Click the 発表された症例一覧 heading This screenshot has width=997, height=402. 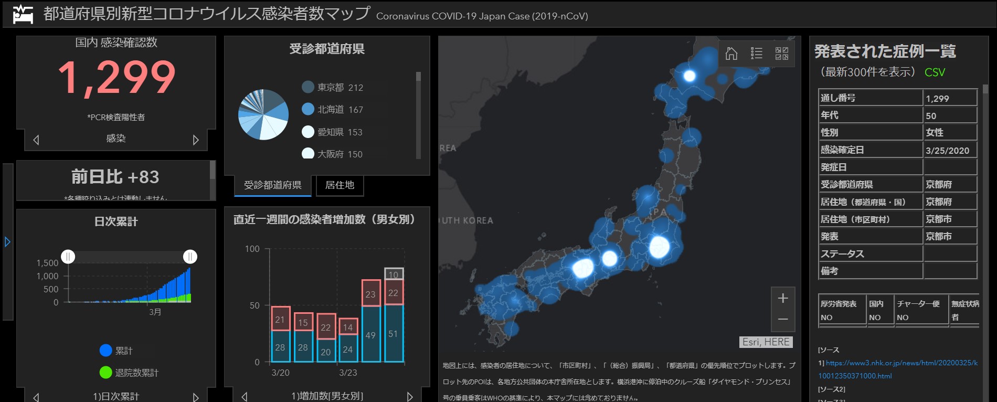point(885,51)
